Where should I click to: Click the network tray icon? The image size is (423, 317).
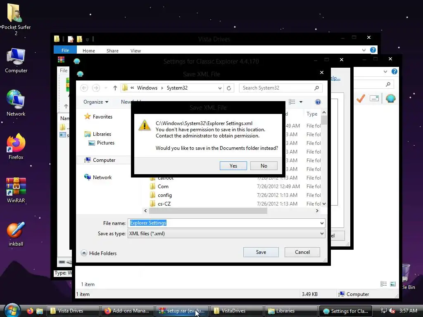coord(383,311)
